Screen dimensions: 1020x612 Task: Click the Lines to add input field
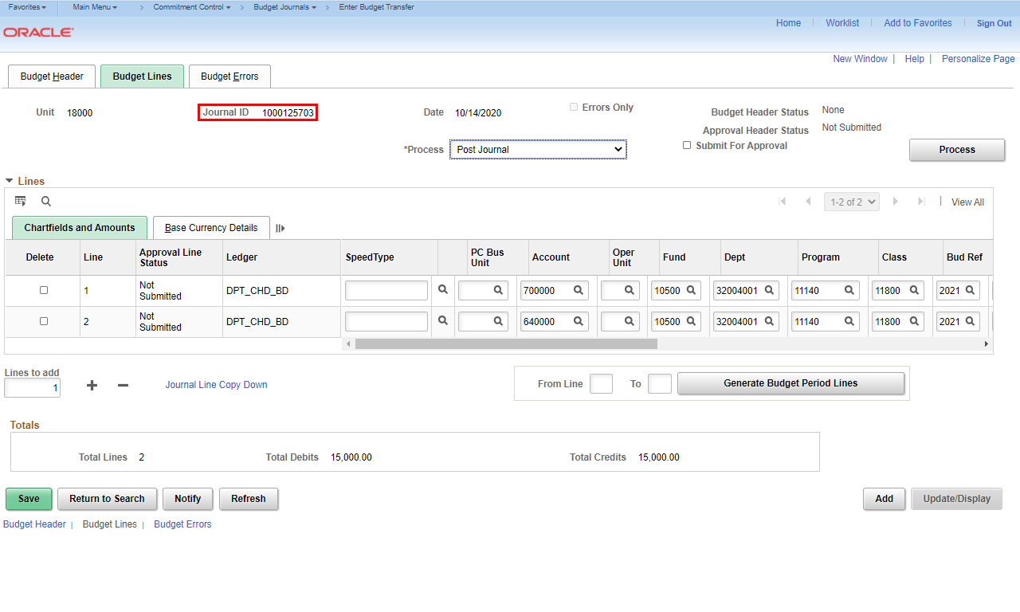(x=33, y=388)
